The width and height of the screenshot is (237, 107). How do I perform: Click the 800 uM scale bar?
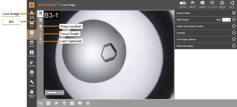pos(55,93)
